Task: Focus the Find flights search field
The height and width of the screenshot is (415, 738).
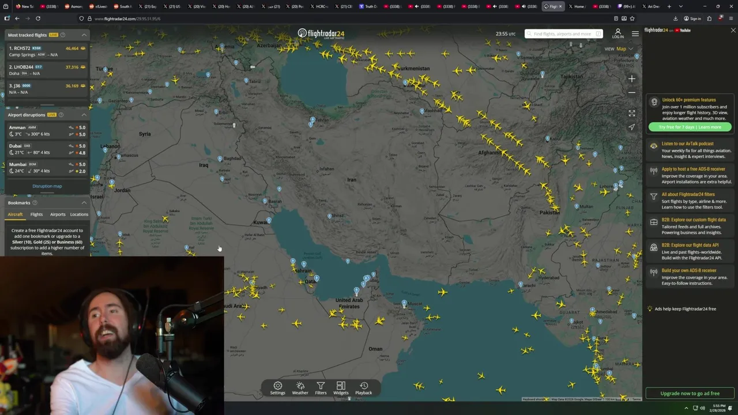Action: click(563, 34)
